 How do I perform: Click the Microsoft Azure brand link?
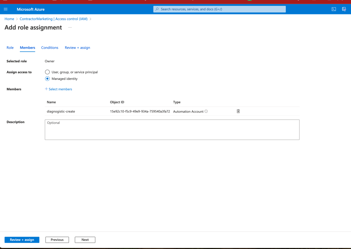(31, 9)
